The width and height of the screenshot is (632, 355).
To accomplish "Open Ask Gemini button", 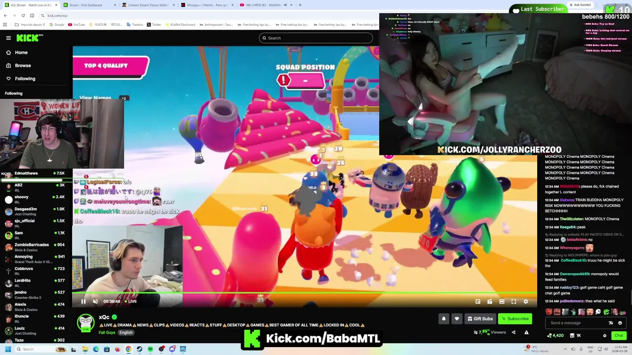I will 580,5.
